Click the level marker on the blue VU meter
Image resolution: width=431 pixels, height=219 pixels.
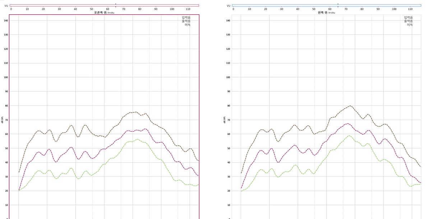point(338,5)
